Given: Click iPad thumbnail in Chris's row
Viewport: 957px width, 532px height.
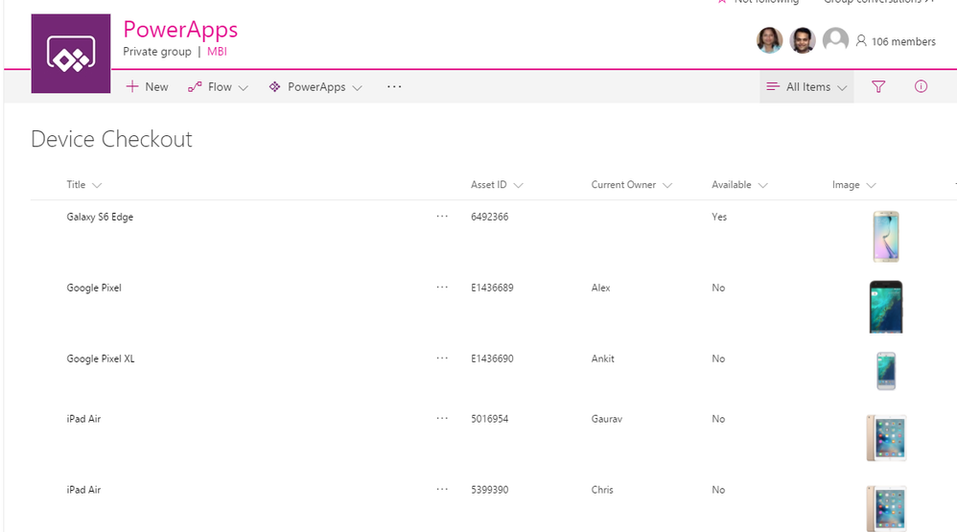Looking at the screenshot, I should coord(886,508).
